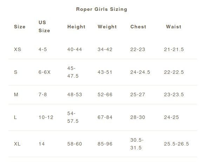Viewport: 209px width, 162px height.
Task: Select the Chest column header
Action: pos(138,27)
